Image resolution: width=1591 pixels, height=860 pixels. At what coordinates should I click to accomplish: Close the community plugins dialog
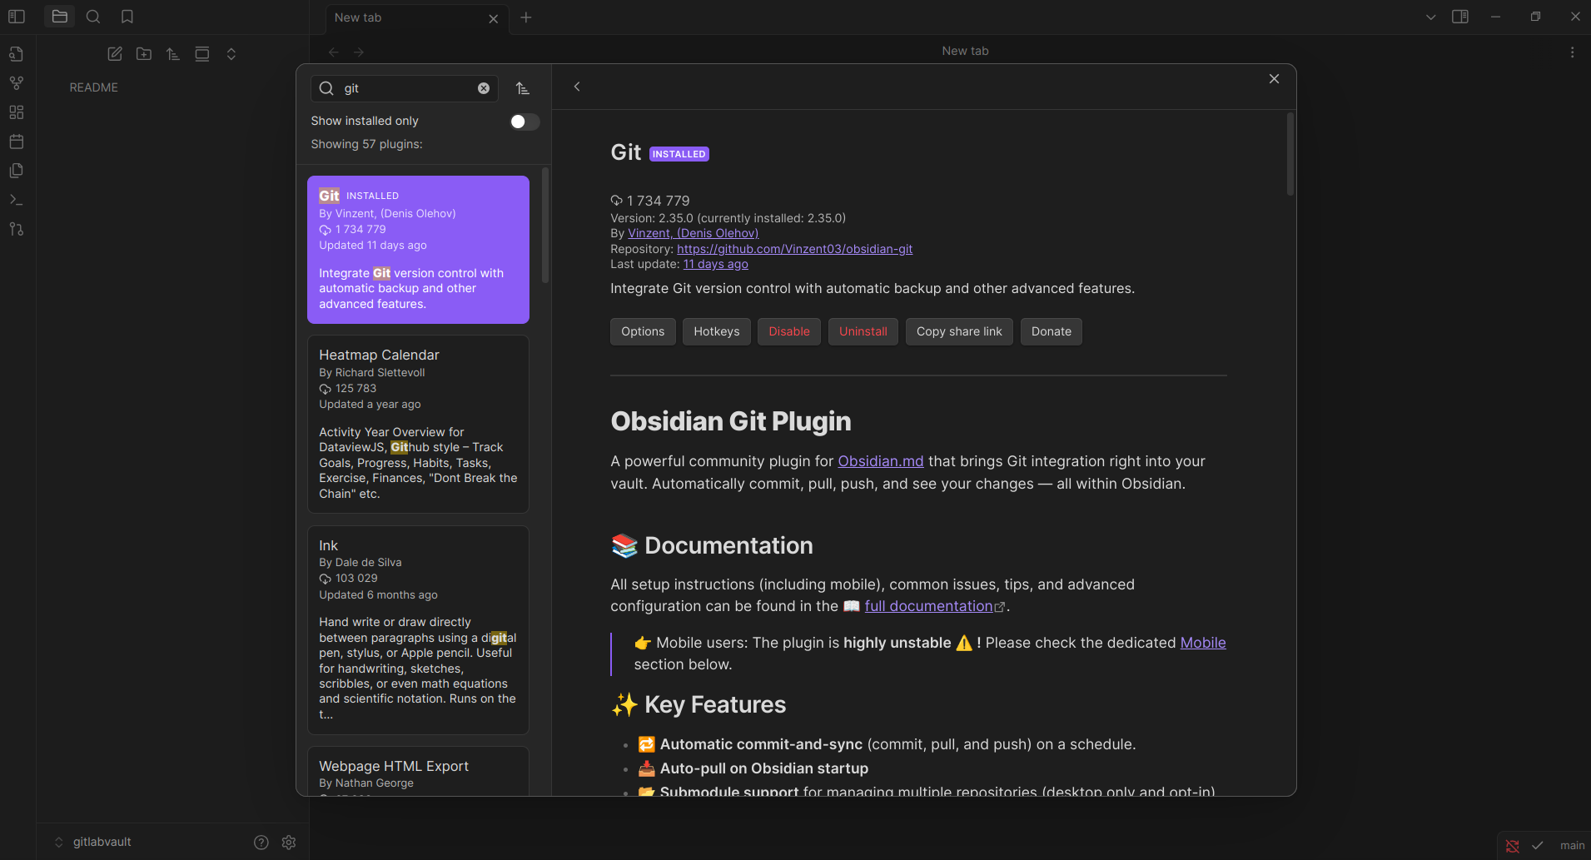click(x=1274, y=78)
